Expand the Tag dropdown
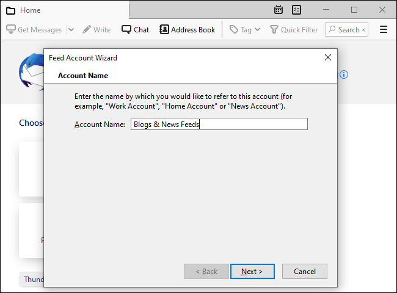Screen dimensions: 397x293 245,29
